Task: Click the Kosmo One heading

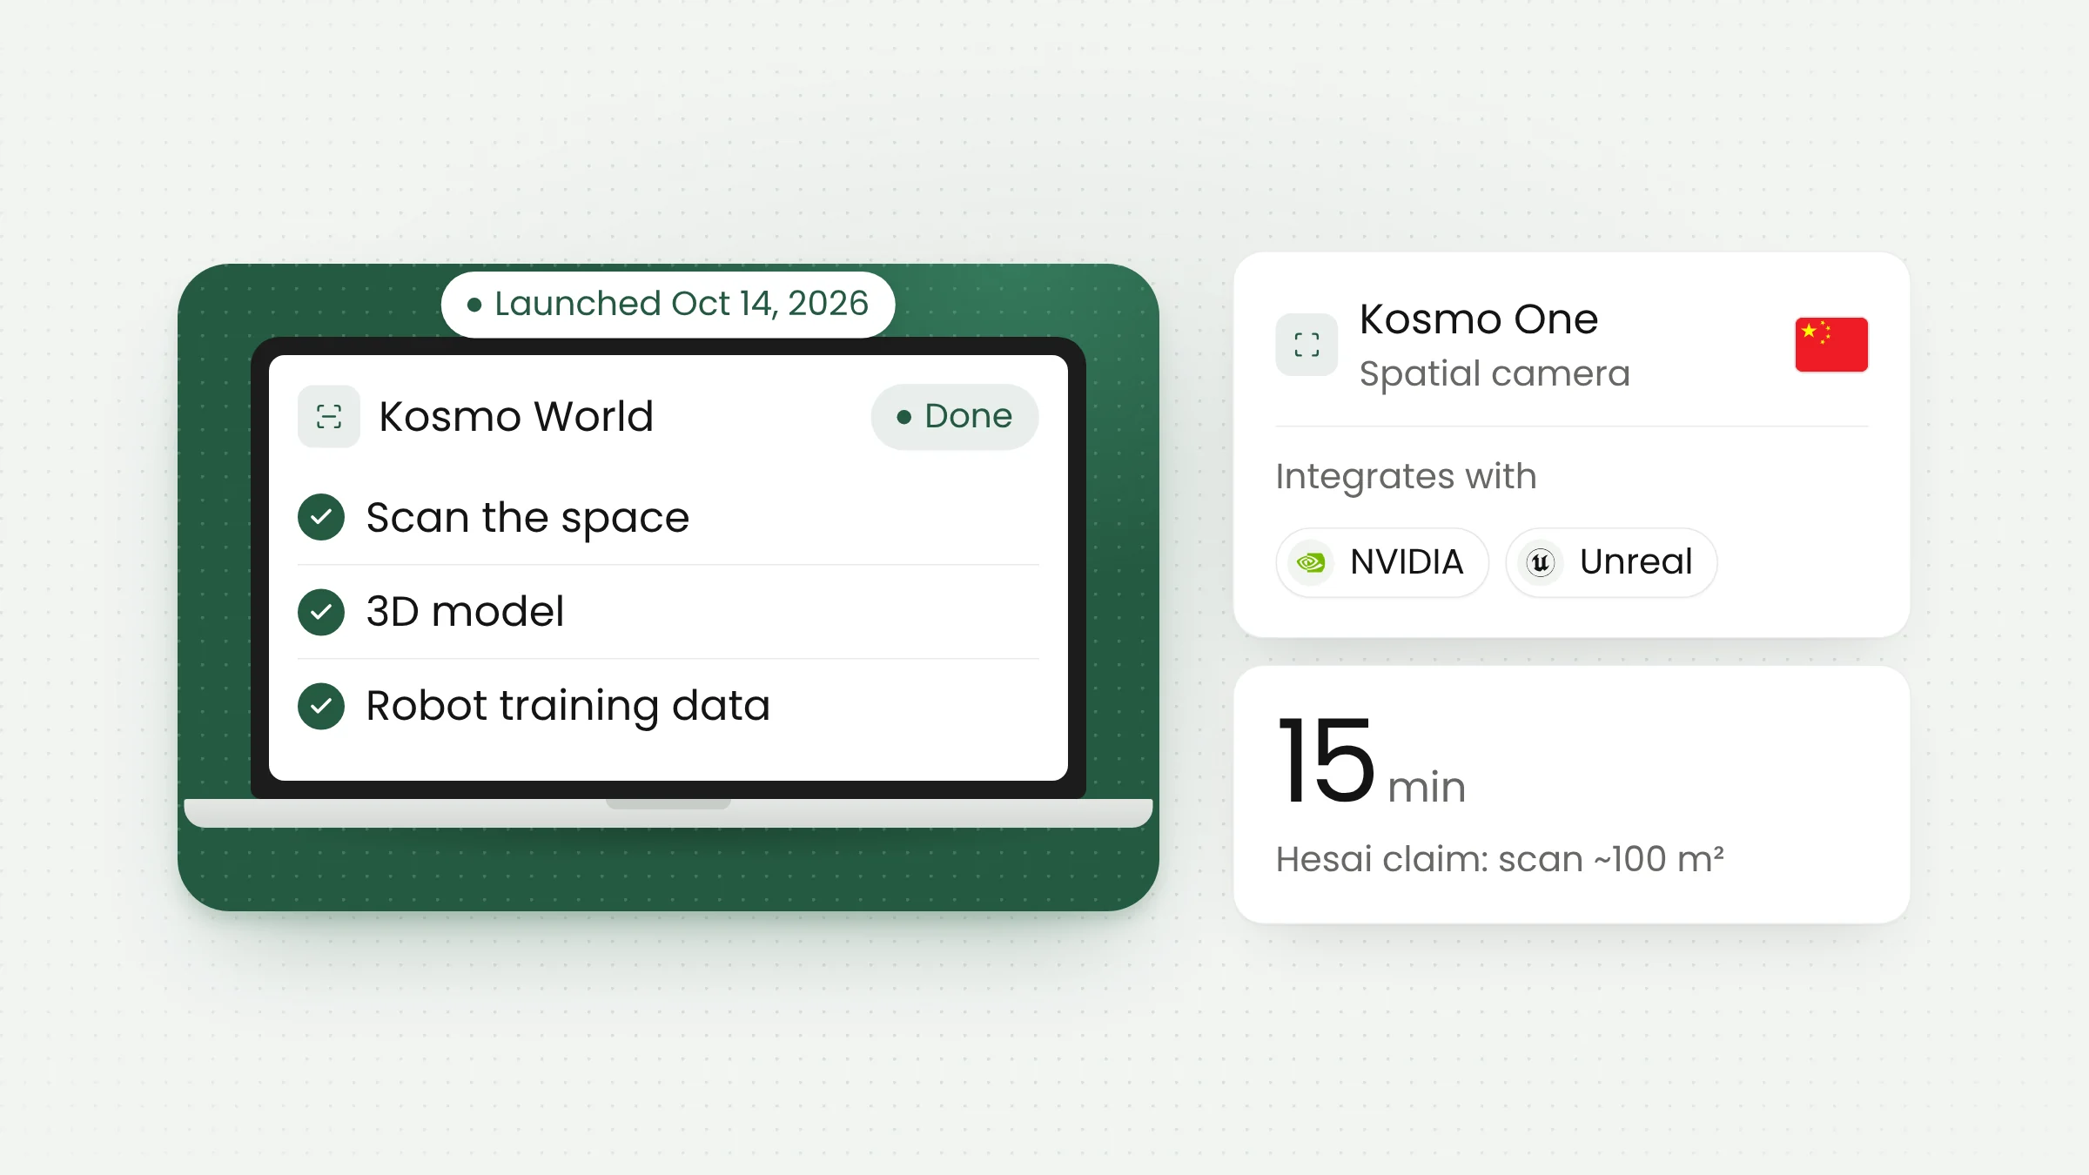Action: point(1479,319)
